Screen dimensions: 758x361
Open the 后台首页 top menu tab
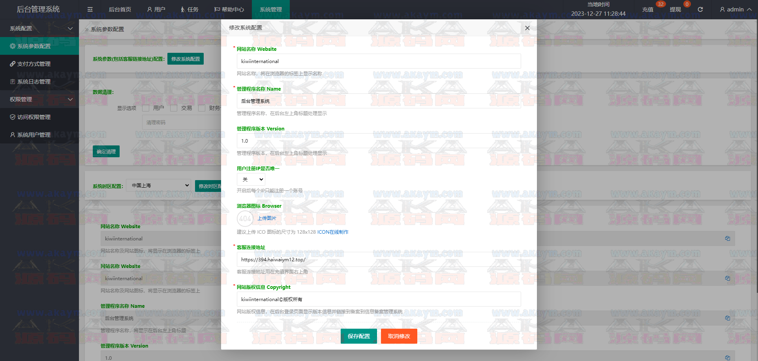point(120,9)
